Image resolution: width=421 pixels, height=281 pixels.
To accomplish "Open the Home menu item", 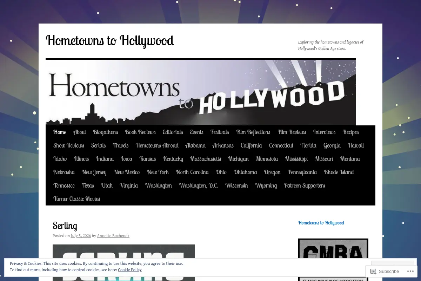I will pos(60,132).
